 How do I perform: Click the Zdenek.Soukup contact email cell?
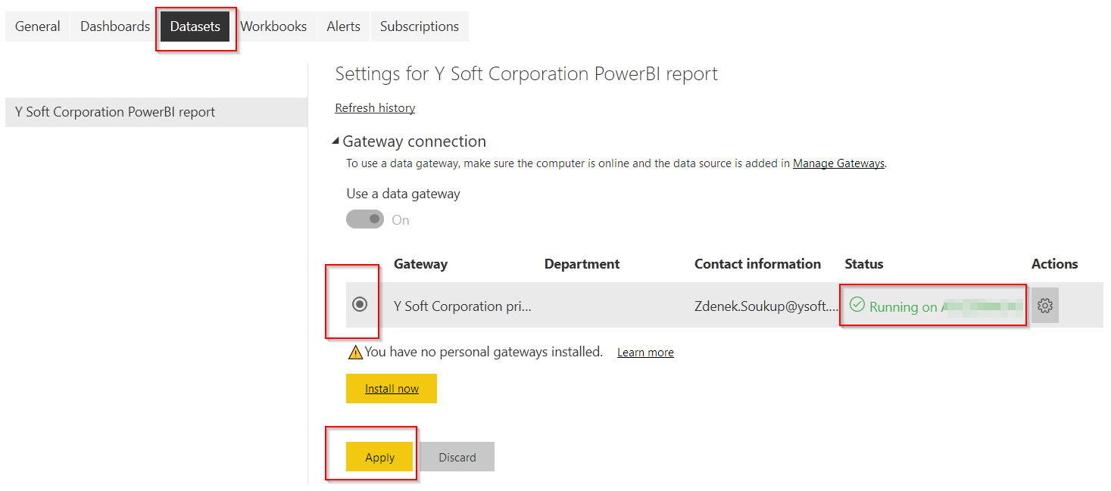click(766, 306)
